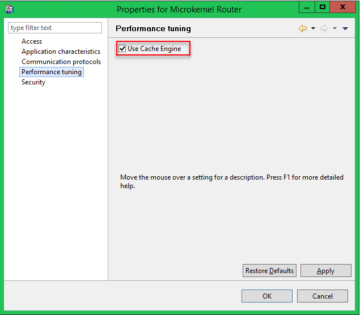This screenshot has height=315, width=360.
Task: Open the forward history dropdown arrow
Action: [x=334, y=28]
